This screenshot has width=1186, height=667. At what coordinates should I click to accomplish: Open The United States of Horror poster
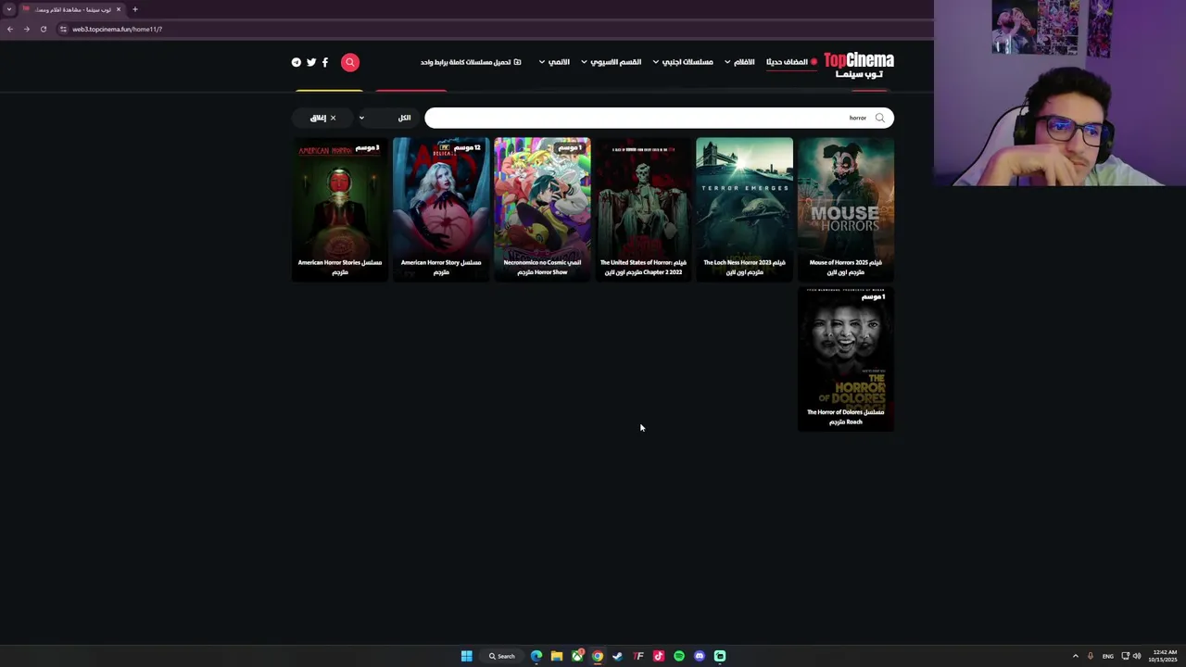click(x=643, y=209)
